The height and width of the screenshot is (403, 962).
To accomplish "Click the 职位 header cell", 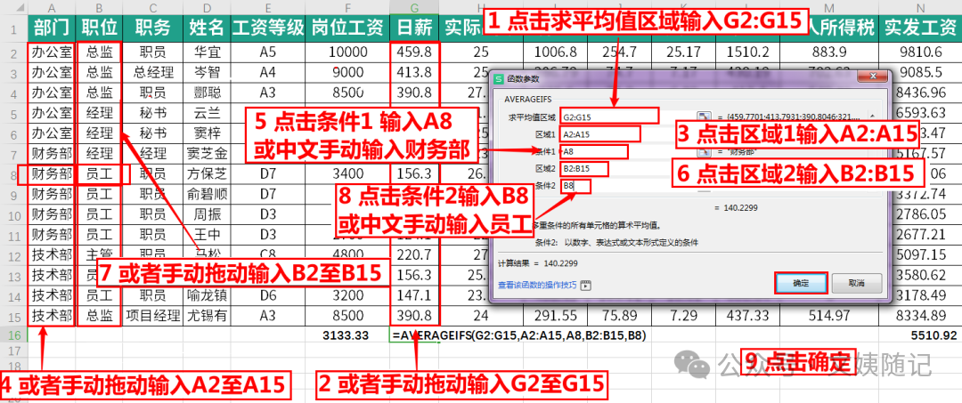I will coord(99,27).
